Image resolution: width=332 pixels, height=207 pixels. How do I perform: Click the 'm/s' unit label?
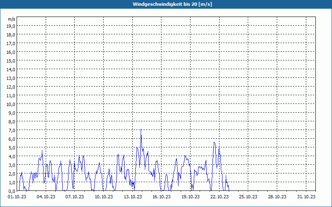coord(12,19)
